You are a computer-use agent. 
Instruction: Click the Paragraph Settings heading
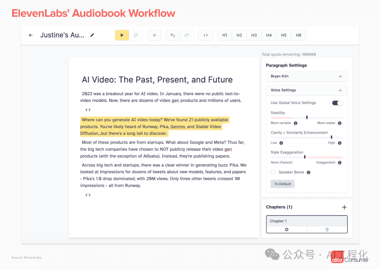[286, 65]
